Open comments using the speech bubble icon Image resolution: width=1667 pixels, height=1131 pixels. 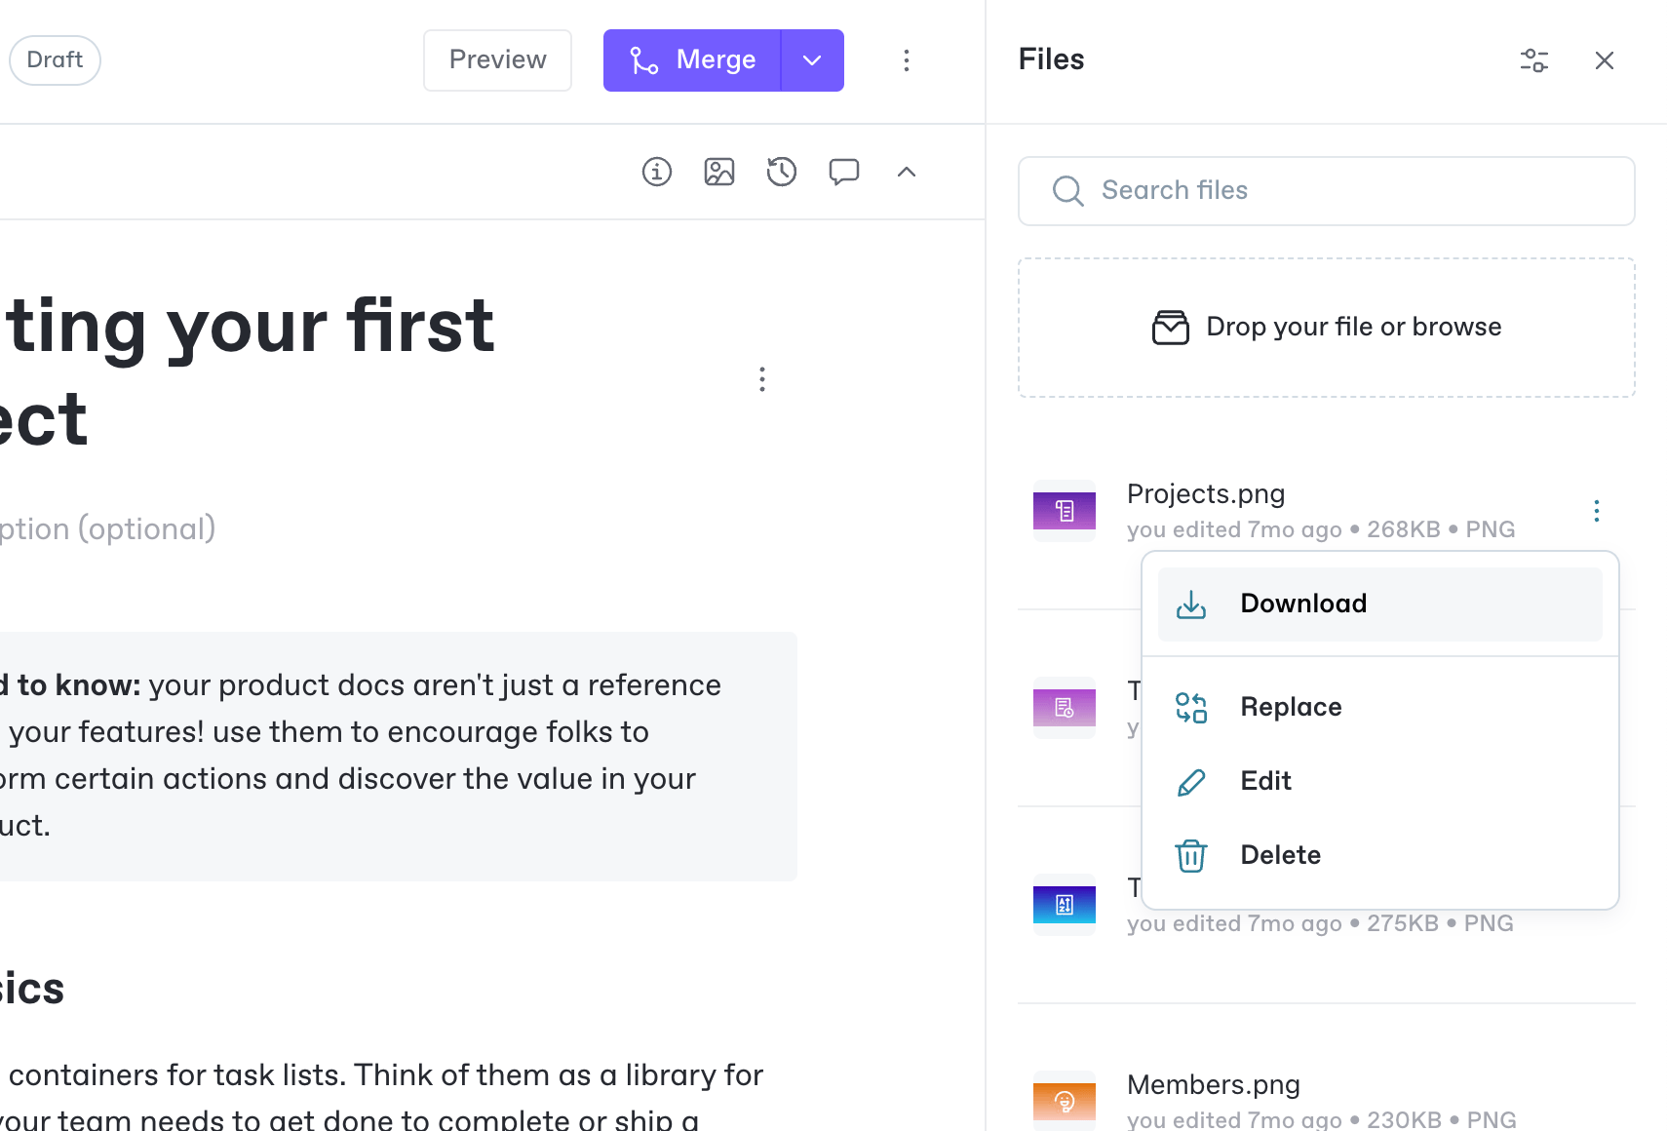tap(843, 172)
